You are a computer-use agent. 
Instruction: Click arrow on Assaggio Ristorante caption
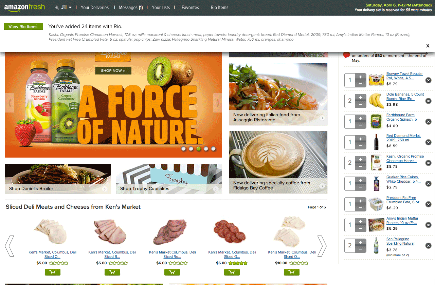click(x=322, y=118)
